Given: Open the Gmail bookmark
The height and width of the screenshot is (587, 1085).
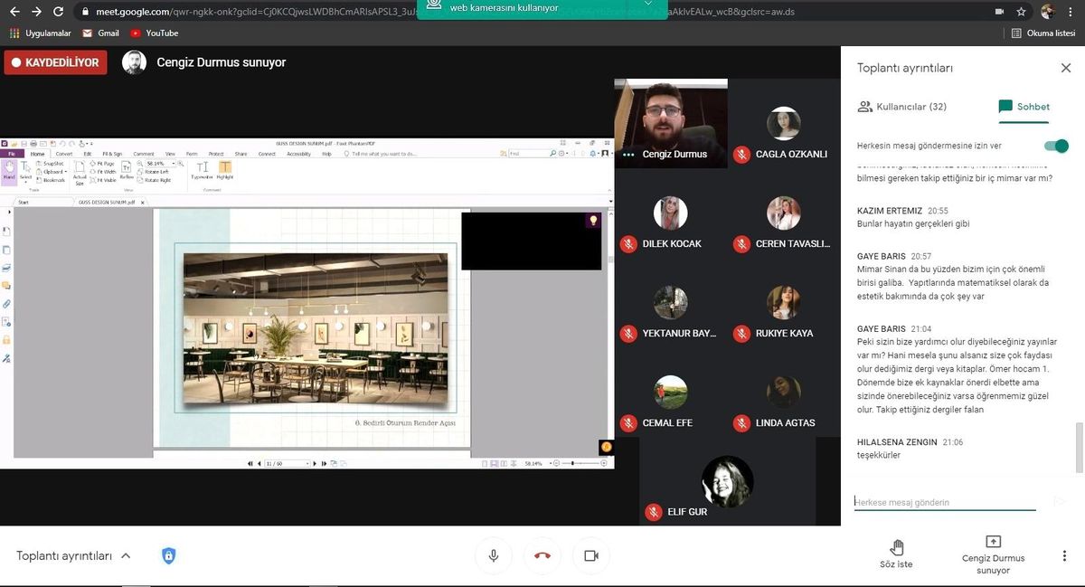Looking at the screenshot, I should (x=100, y=33).
